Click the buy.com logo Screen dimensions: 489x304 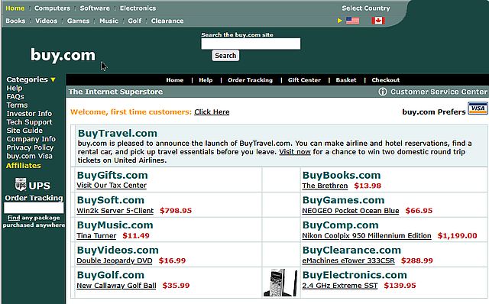coord(63,55)
